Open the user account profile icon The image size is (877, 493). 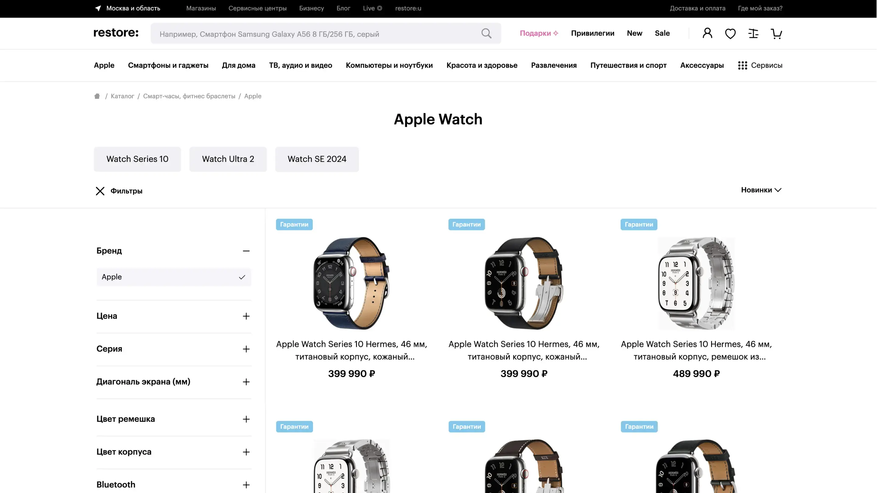[x=707, y=33]
